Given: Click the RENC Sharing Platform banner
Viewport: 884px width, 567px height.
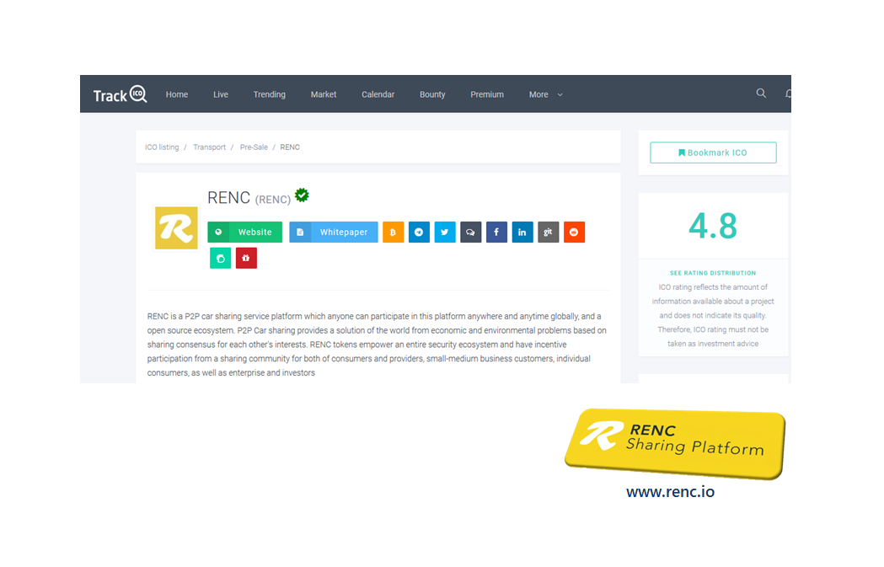Looking at the screenshot, I should click(675, 444).
